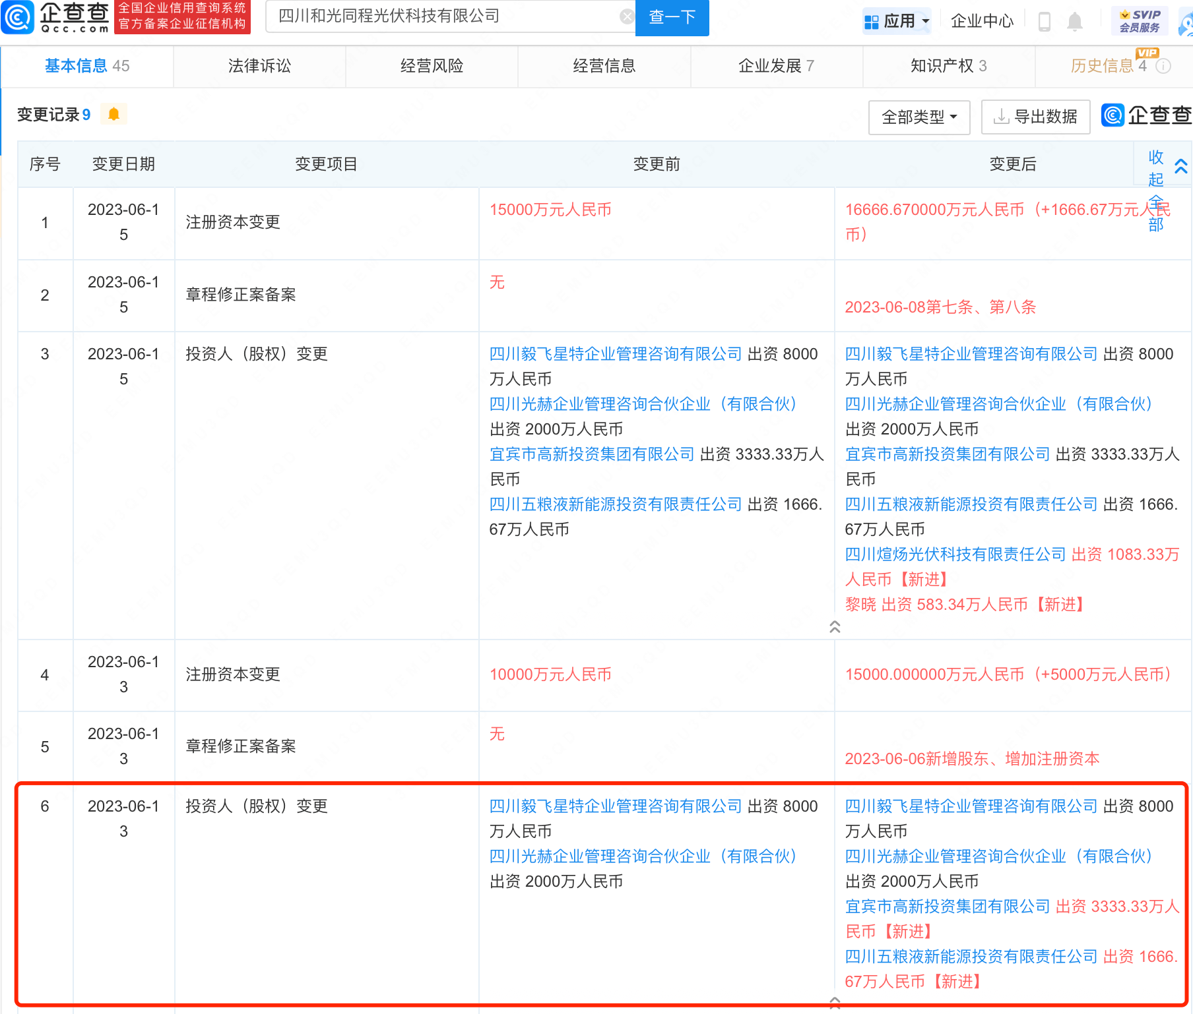The width and height of the screenshot is (1193, 1014).
Task: Open the 应用 dropdown menu
Action: point(897,21)
